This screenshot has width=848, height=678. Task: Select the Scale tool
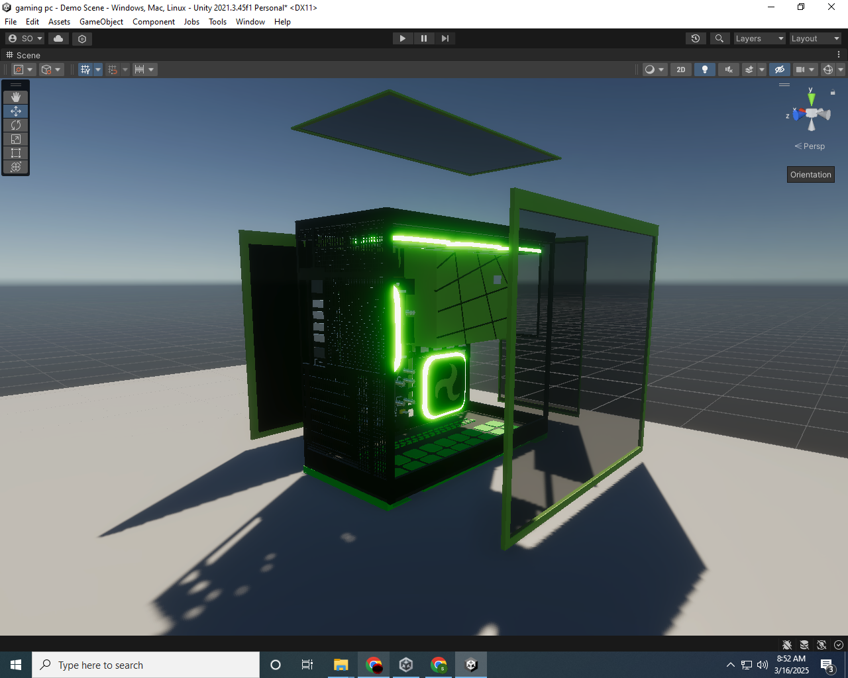click(16, 139)
